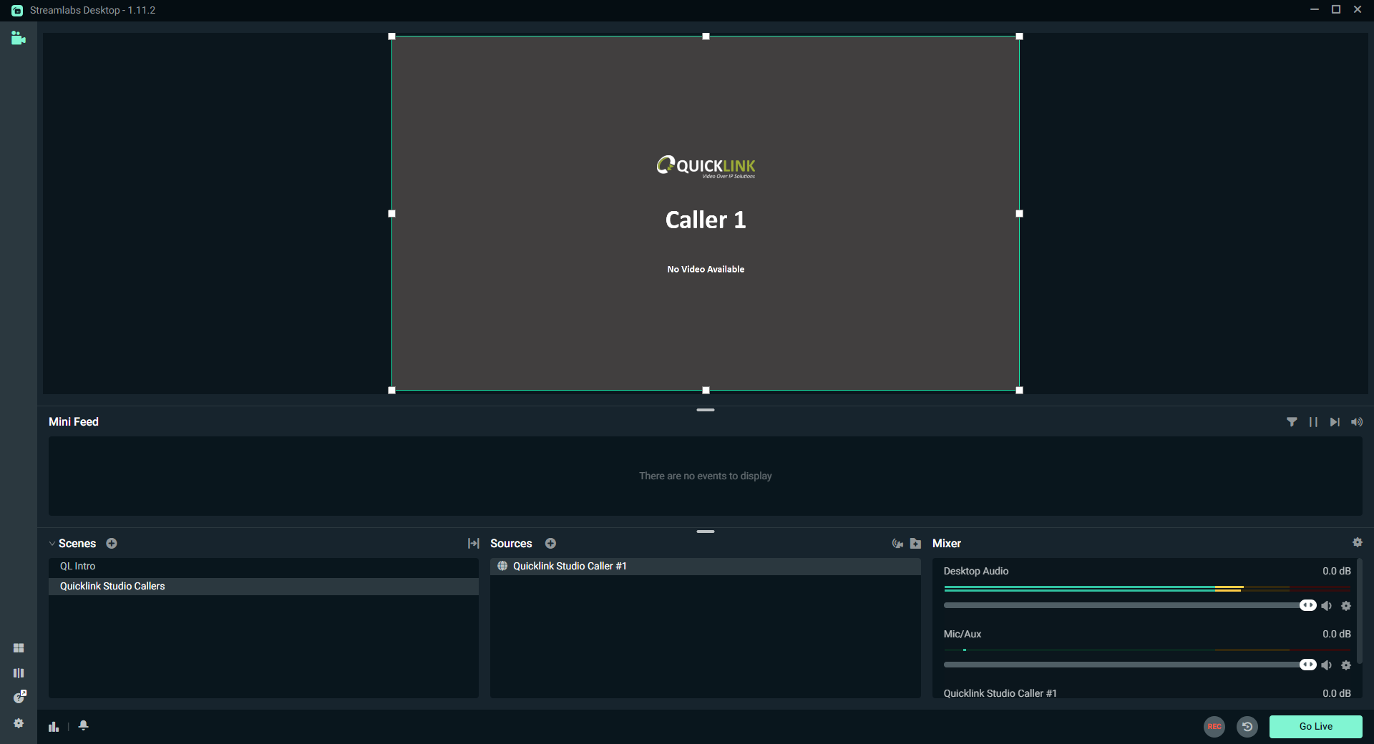1374x744 pixels.
Task: Click globe icon of Caller #1 source
Action: [502, 566]
